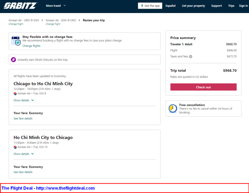
Task: Click the Ho Chi Minh City to Chicago heading
Action: (43, 137)
